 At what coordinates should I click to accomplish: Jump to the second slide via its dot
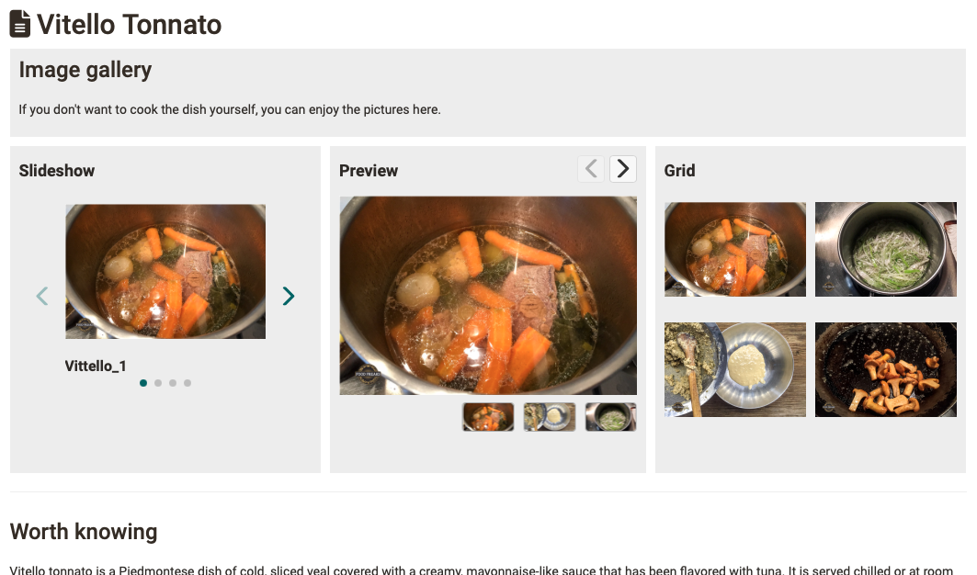click(x=158, y=383)
